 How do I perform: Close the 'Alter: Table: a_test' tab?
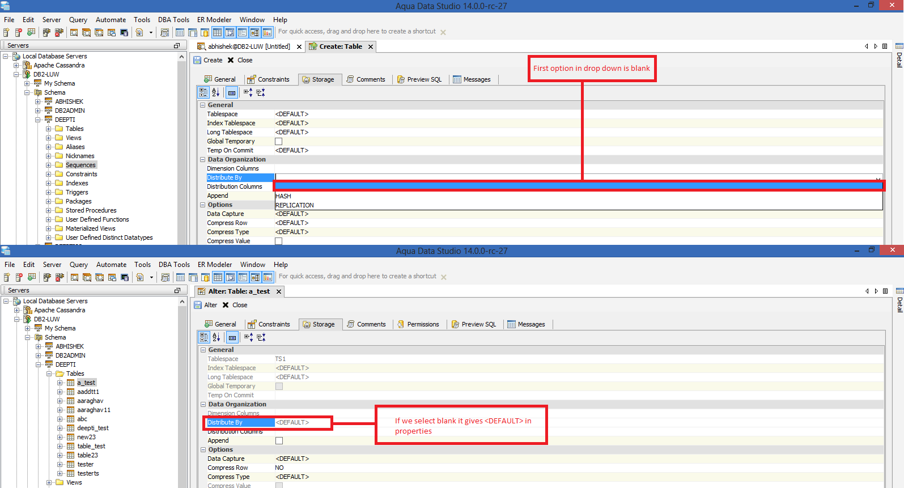tap(279, 291)
